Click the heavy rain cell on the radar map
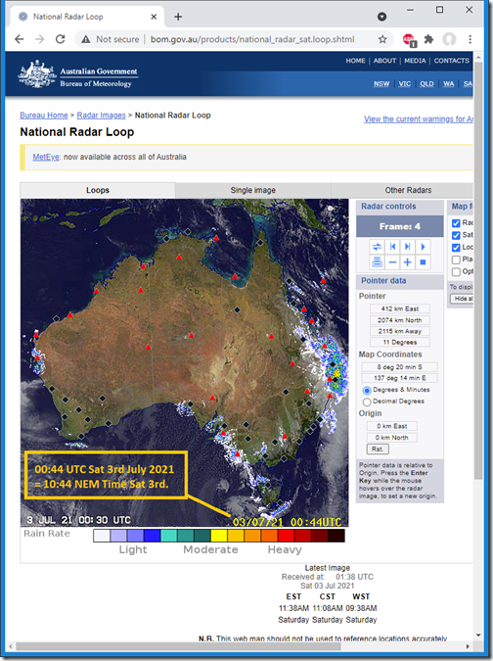Viewport: 493px width, 661px height. [336, 373]
